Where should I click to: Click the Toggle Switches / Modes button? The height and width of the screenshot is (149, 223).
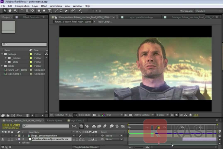point(86,147)
